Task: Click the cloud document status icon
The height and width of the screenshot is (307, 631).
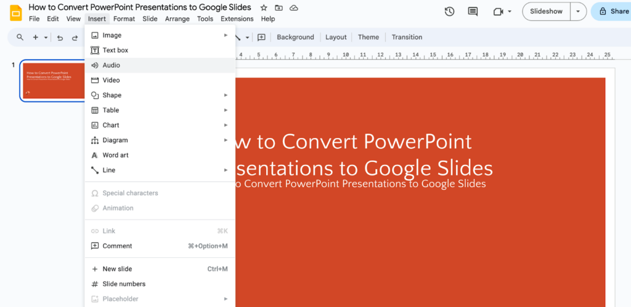Action: pos(294,7)
